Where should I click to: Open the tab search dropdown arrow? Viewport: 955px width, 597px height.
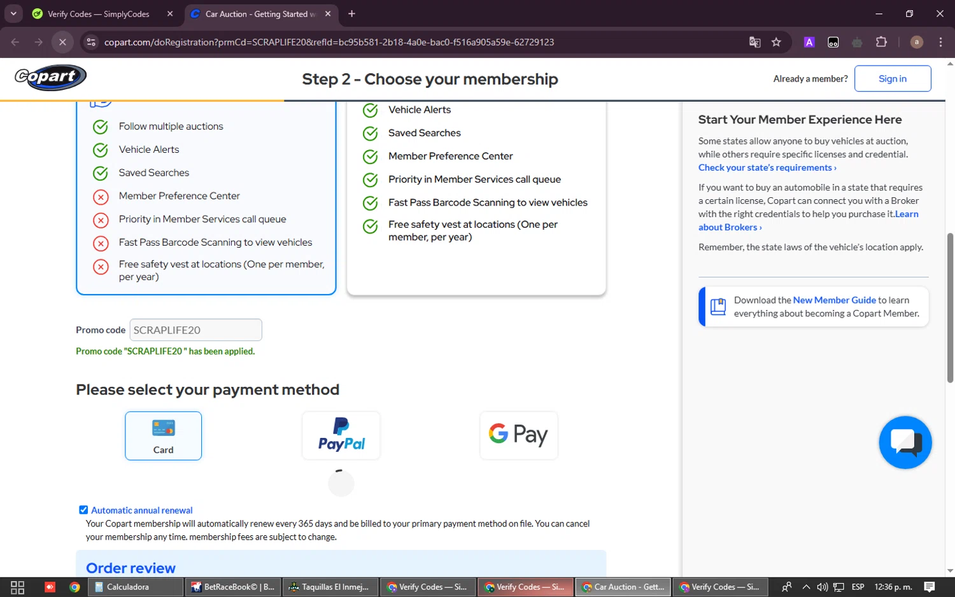[x=13, y=13]
